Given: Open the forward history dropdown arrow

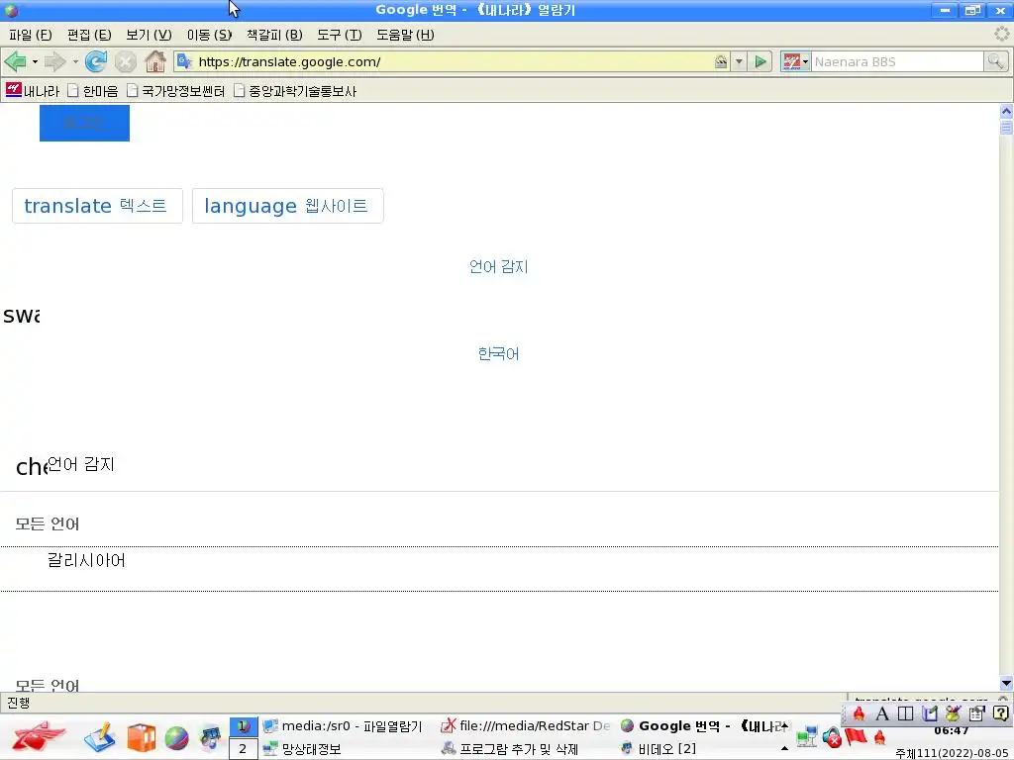Looking at the screenshot, I should [75, 62].
